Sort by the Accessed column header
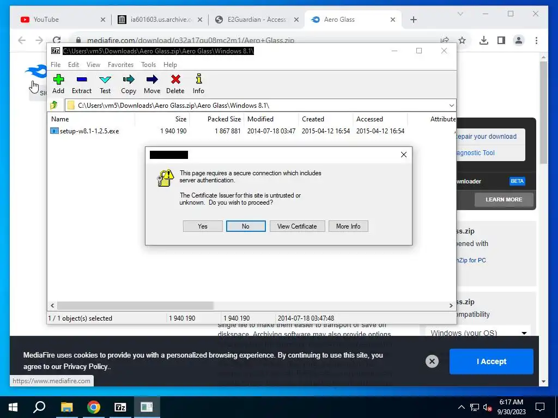 (x=380, y=119)
